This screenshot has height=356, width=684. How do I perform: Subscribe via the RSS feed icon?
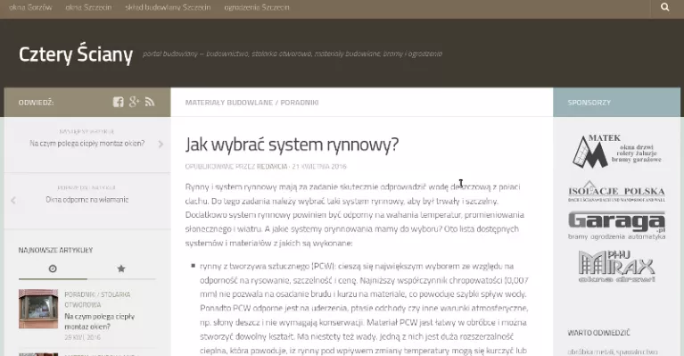150,102
